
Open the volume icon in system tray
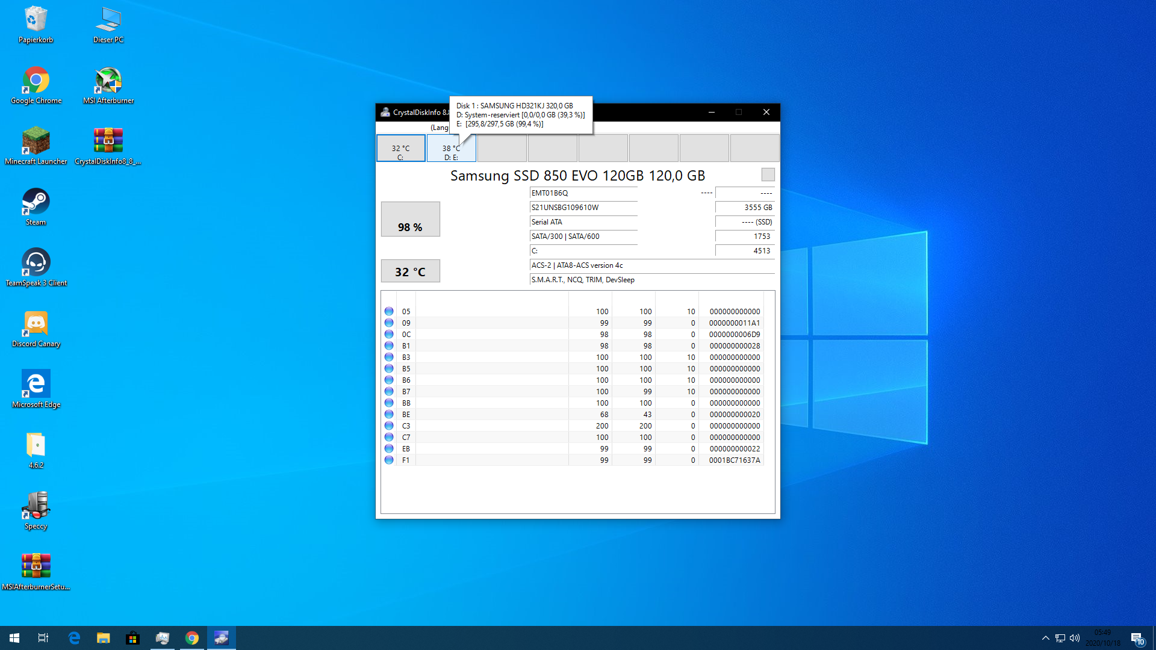point(1075,638)
